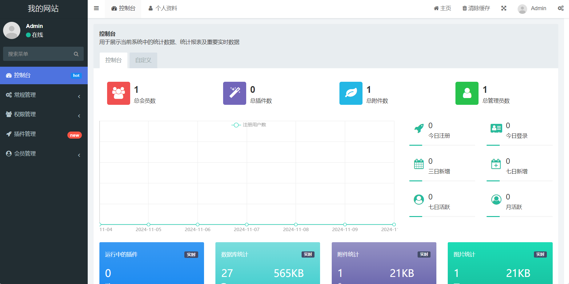
Task: Click the 清除缓存 button
Action: pyautogui.click(x=476, y=8)
